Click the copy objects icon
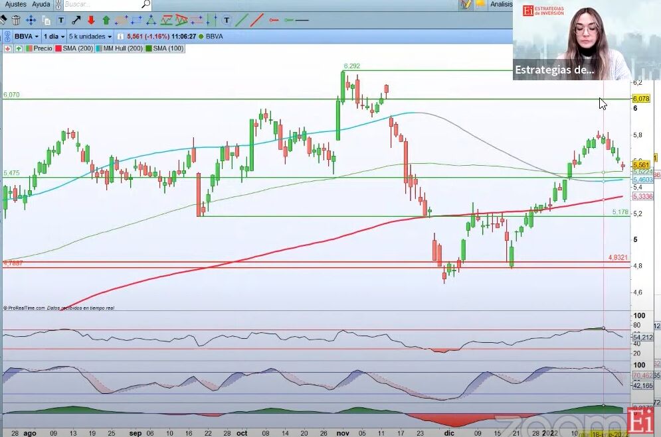 pyautogui.click(x=47, y=20)
